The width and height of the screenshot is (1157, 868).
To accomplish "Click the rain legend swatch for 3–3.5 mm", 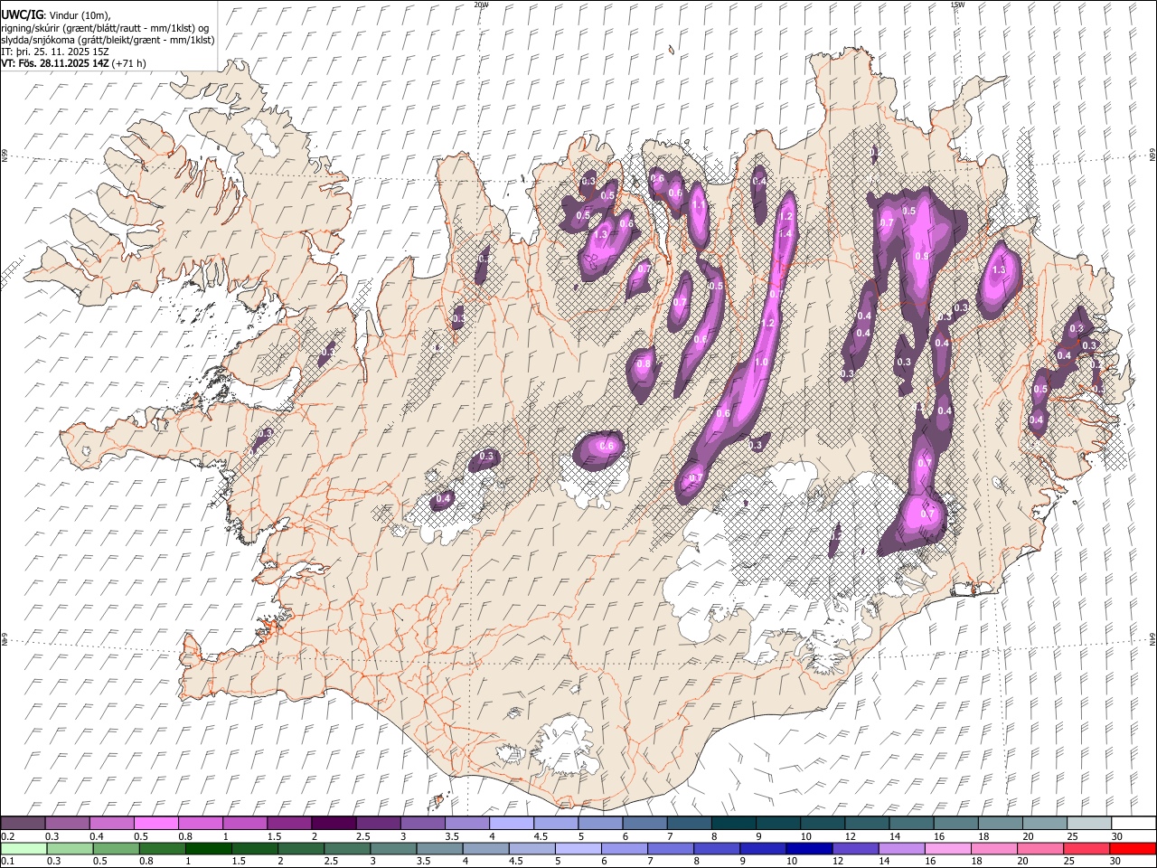I will tap(393, 848).
